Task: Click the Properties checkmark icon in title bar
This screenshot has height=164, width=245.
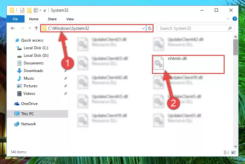Action: [22, 10]
